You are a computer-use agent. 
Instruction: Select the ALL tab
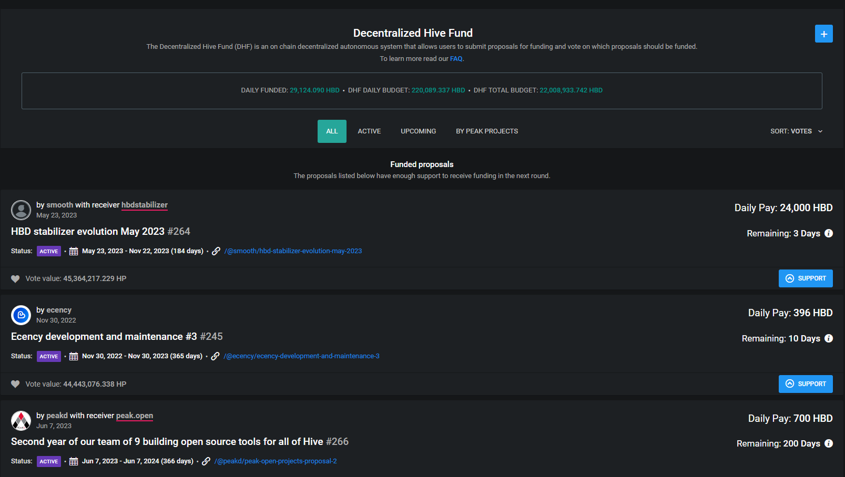[x=332, y=131]
